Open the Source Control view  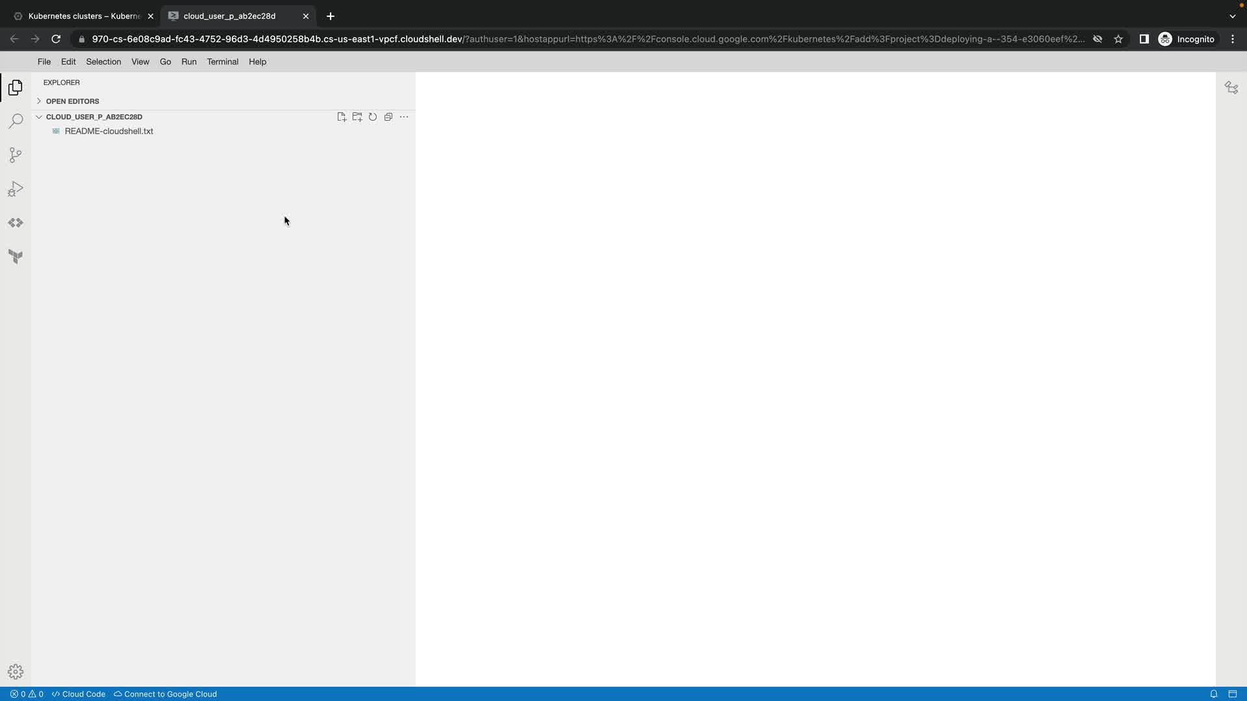[x=16, y=155]
